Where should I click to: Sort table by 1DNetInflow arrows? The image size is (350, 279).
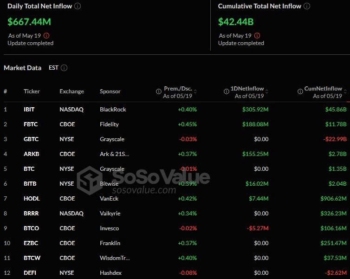267,91
